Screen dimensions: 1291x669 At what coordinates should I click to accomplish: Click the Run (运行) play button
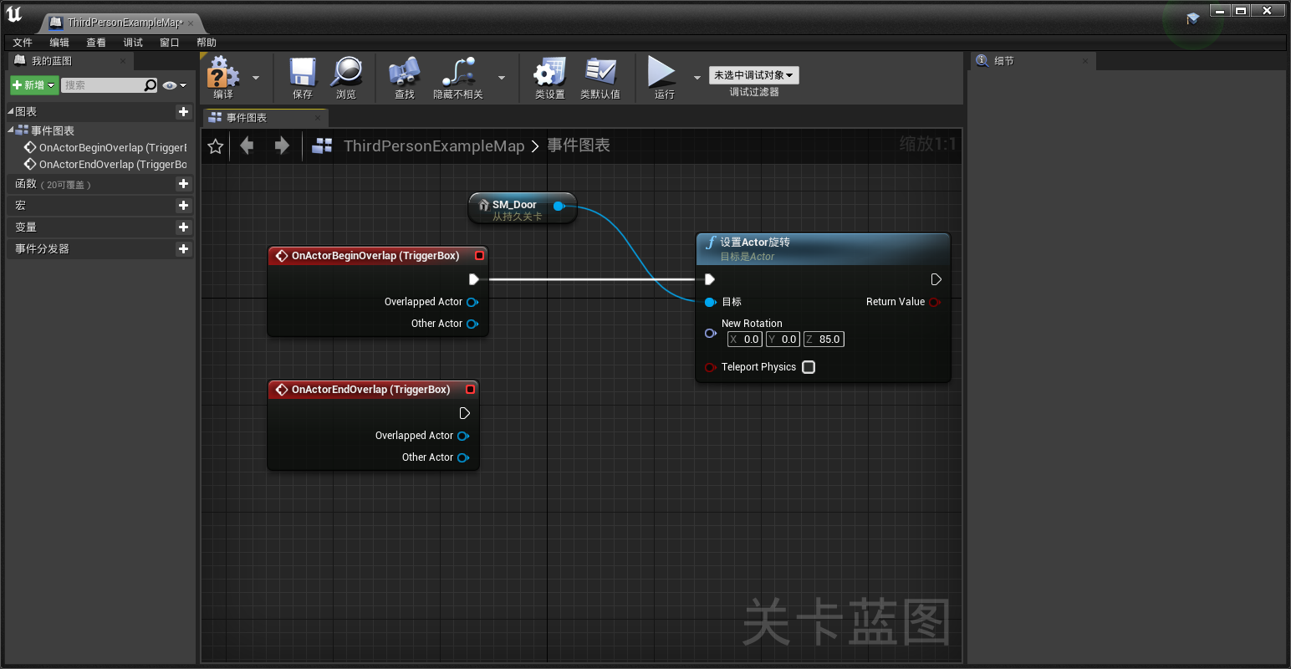pos(662,73)
